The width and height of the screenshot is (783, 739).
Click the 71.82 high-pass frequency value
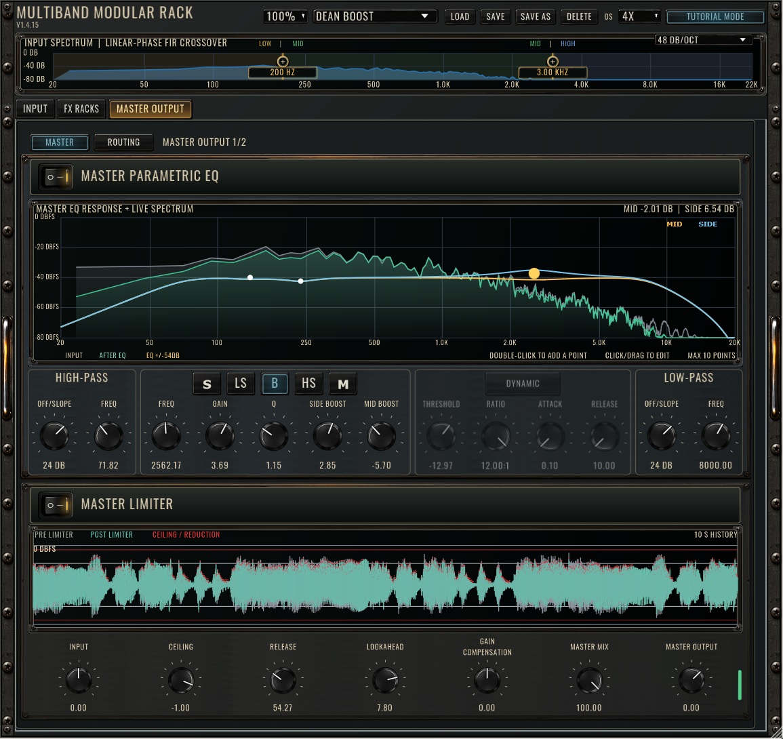(x=108, y=465)
